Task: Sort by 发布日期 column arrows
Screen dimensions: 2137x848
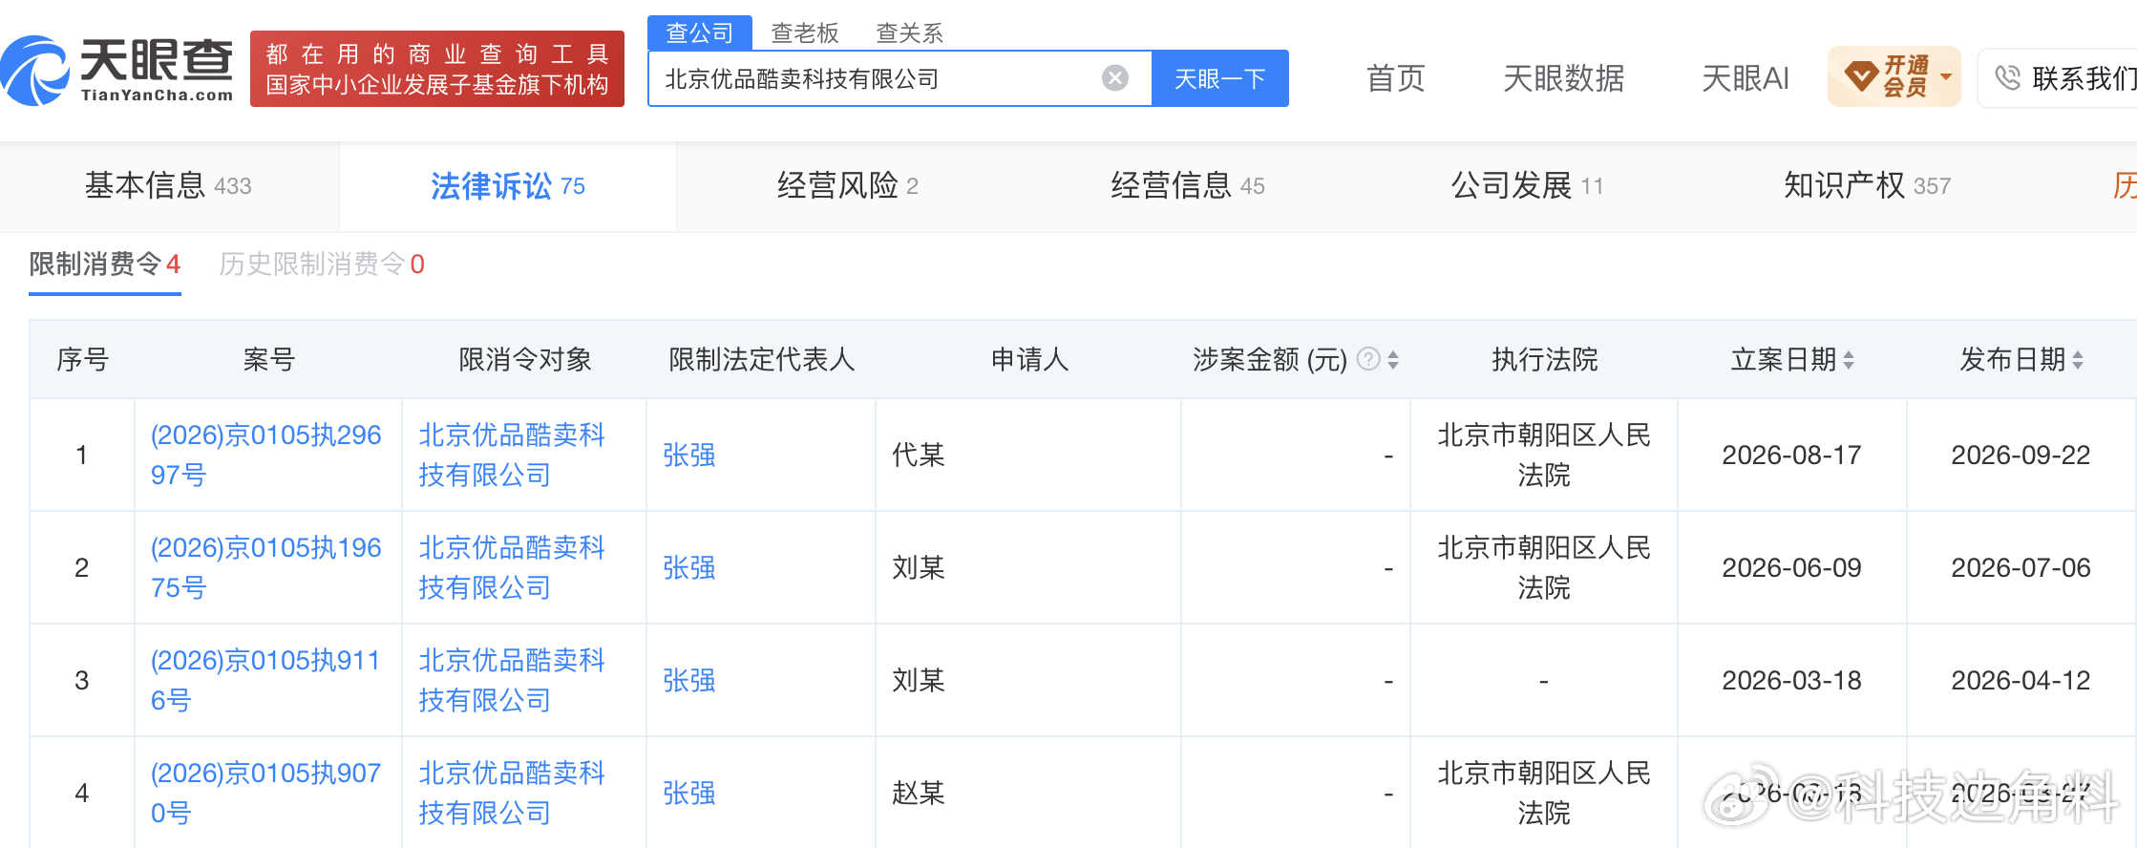Action: pos(2078,360)
